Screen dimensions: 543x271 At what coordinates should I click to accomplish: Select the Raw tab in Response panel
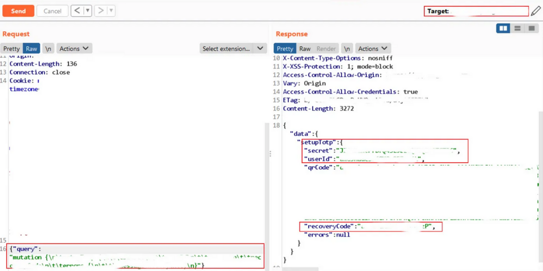[305, 48]
